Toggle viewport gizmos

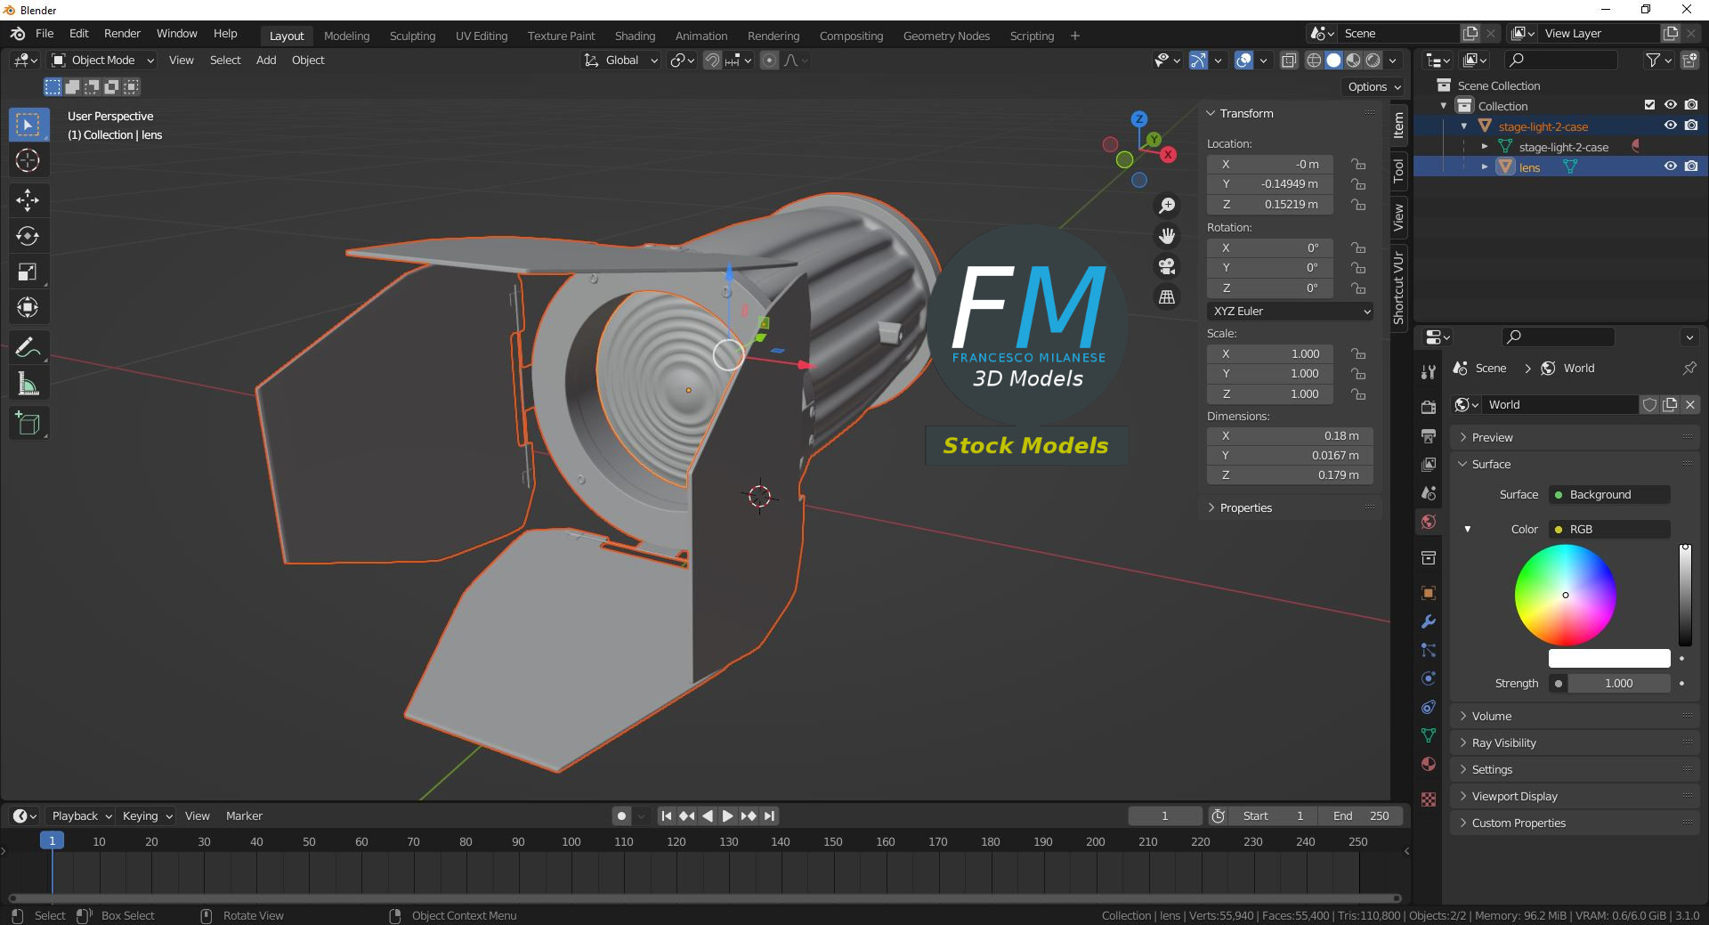[1198, 61]
